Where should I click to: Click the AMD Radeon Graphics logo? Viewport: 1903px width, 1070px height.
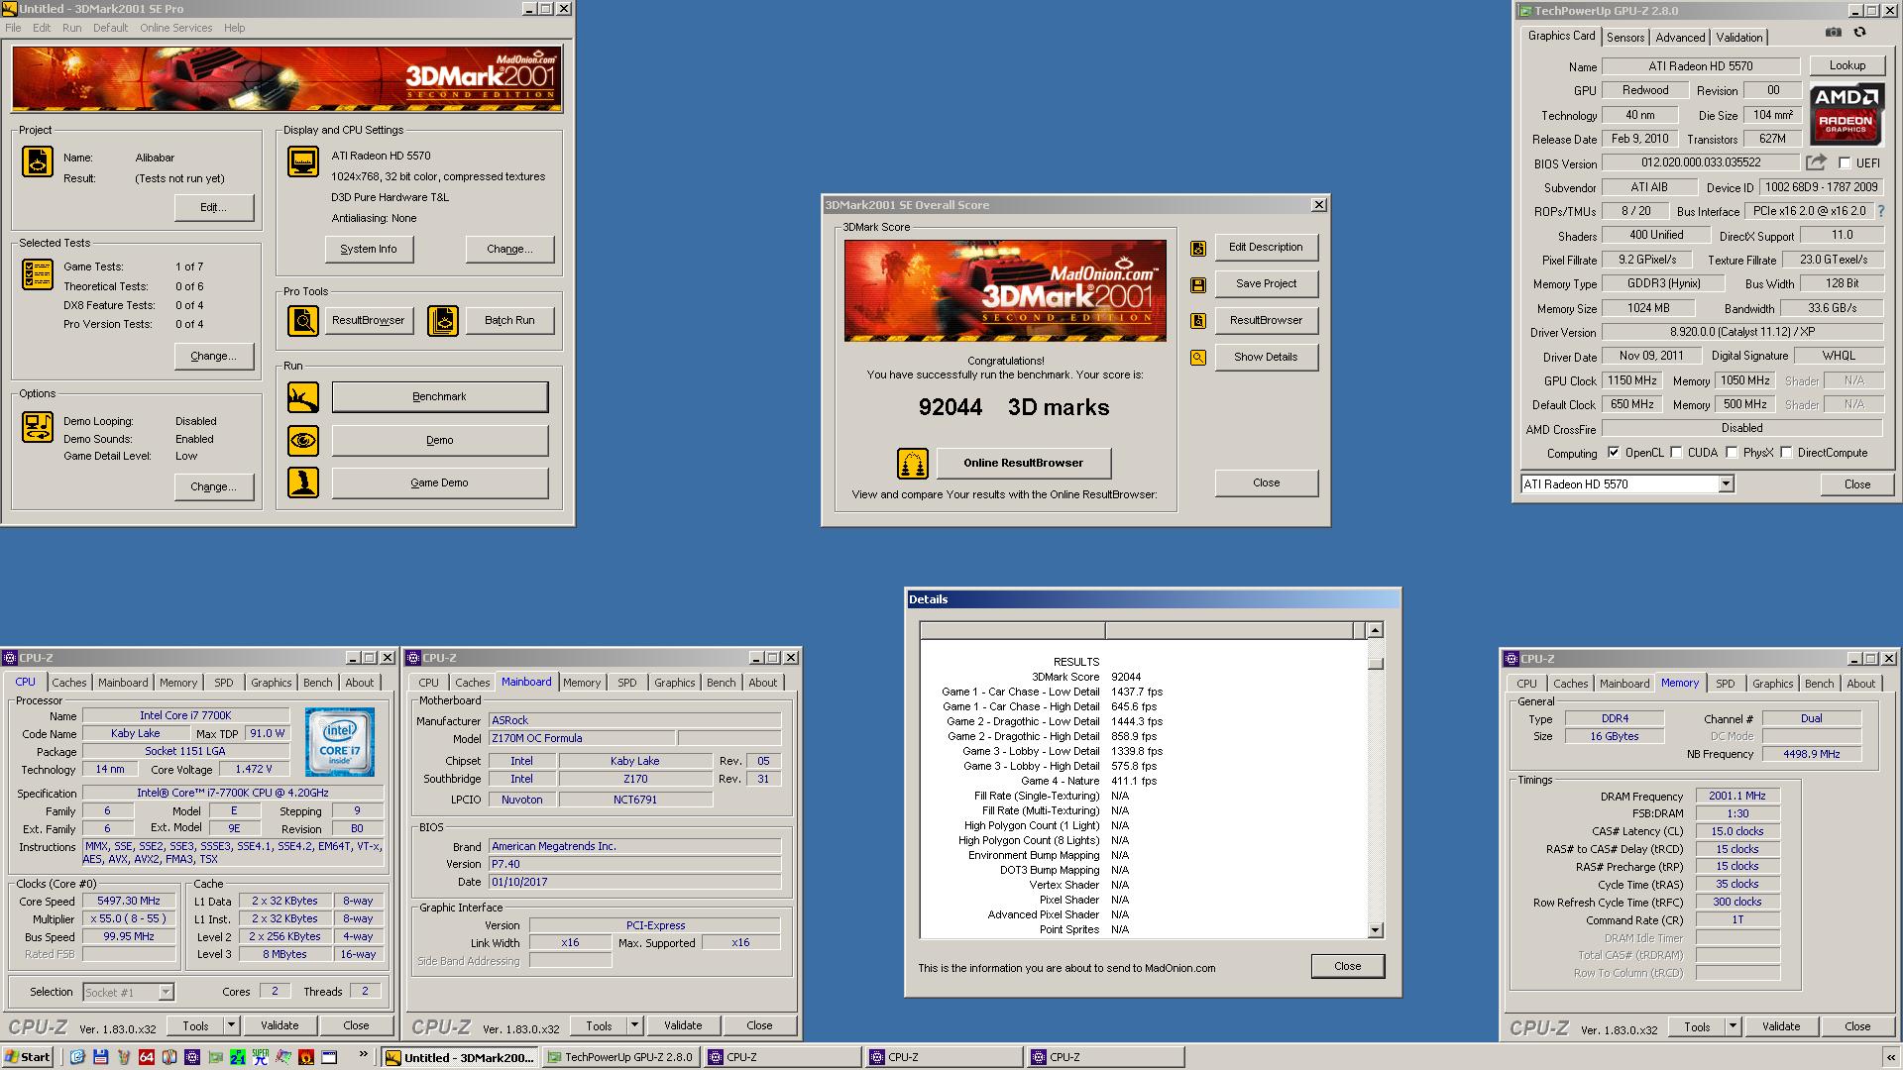1847,114
